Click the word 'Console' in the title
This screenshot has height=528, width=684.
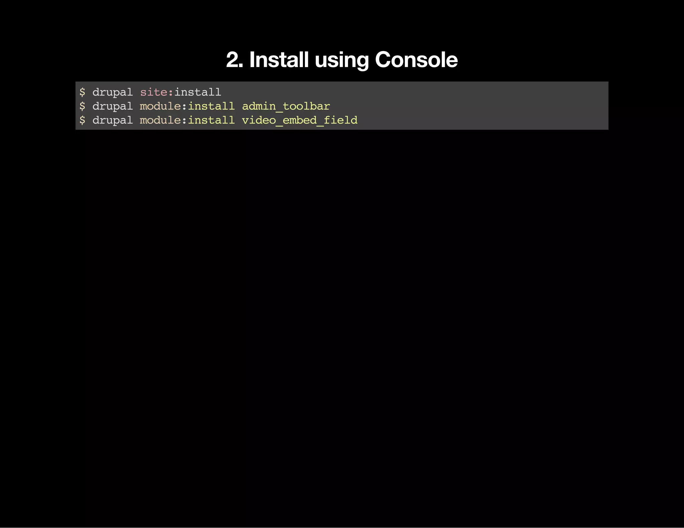[416, 60]
